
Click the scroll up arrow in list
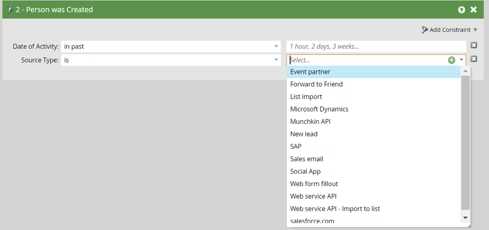466,71
